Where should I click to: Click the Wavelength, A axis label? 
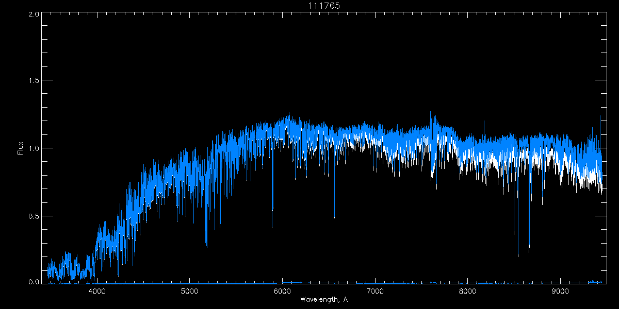(323, 300)
